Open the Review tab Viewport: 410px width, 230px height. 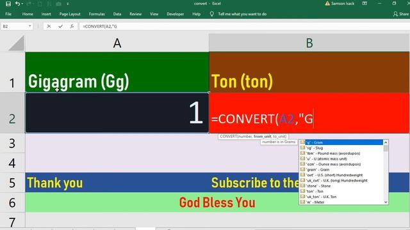click(x=135, y=14)
